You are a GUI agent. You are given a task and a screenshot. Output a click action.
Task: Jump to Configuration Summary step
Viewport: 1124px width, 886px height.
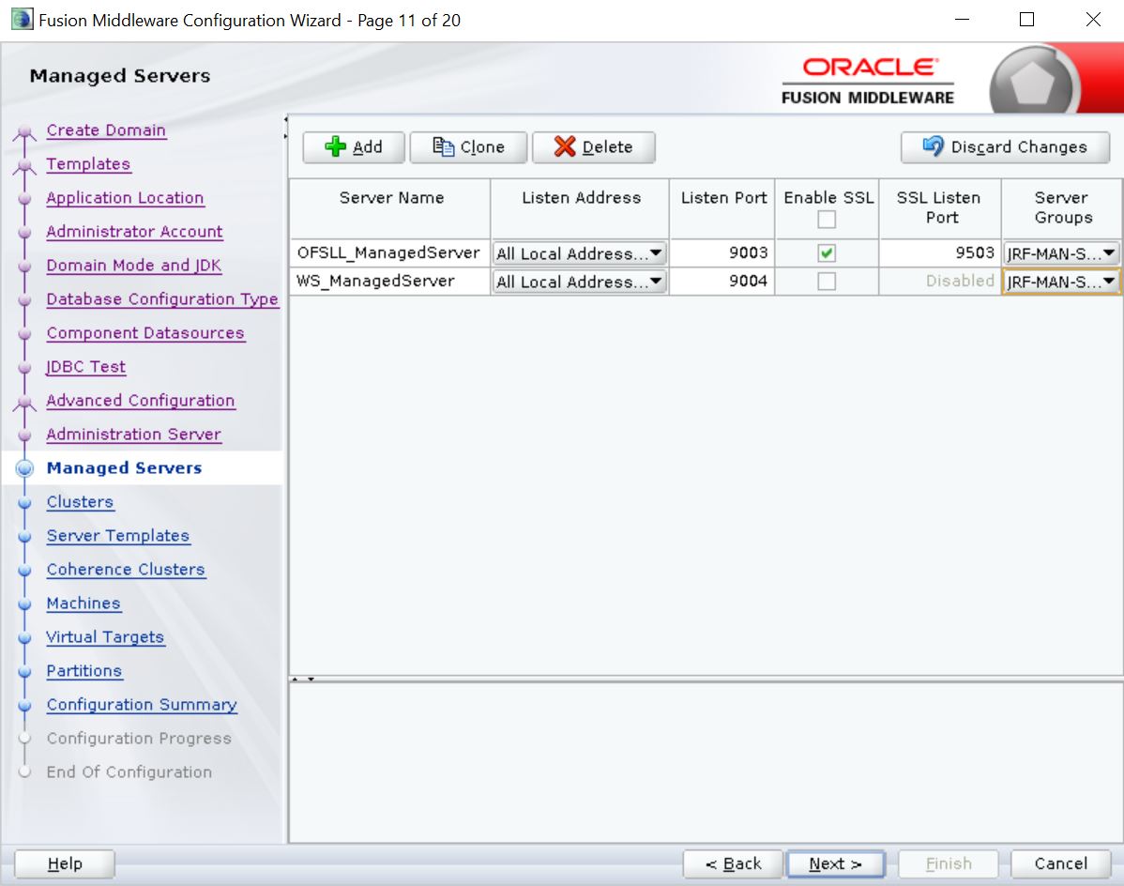pos(142,705)
